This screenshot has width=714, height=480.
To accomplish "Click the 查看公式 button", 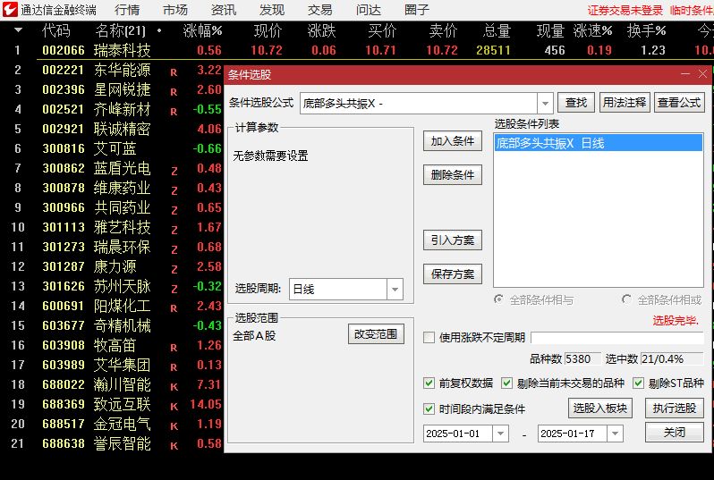I will point(679,103).
